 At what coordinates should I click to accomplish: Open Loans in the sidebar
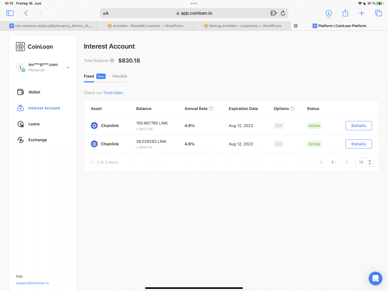(x=34, y=124)
